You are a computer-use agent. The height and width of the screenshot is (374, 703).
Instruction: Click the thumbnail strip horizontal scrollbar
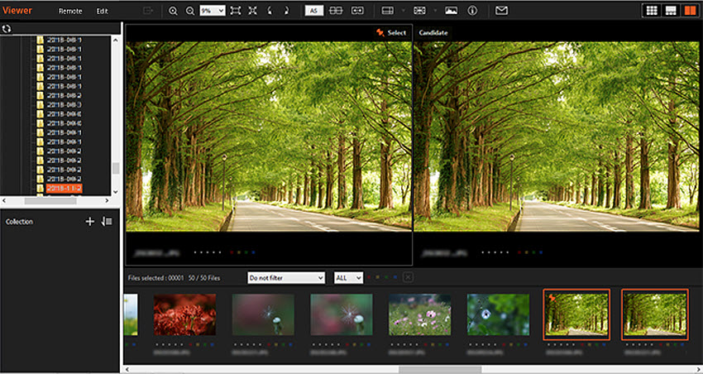click(440, 370)
